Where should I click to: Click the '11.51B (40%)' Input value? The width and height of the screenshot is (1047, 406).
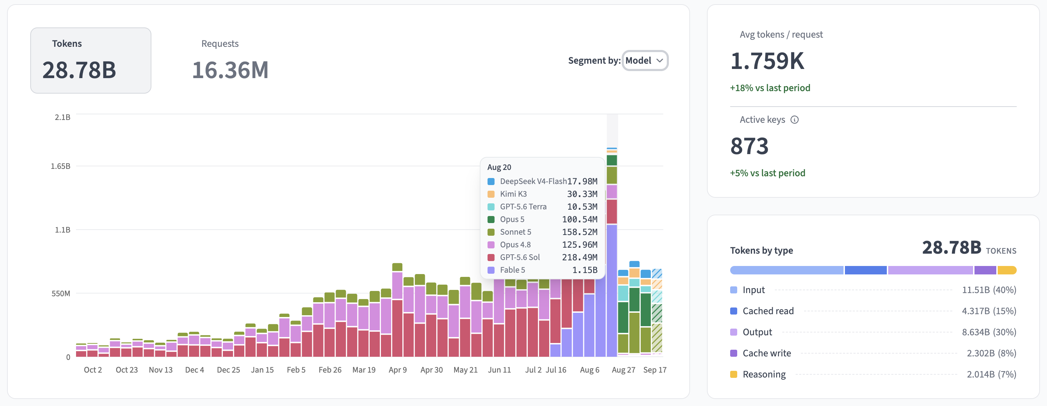click(x=989, y=290)
